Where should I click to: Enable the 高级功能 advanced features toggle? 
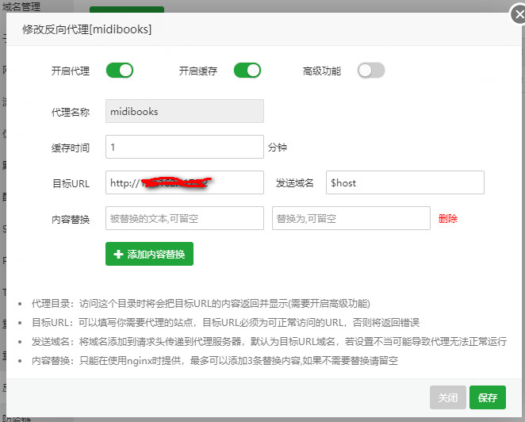click(370, 71)
